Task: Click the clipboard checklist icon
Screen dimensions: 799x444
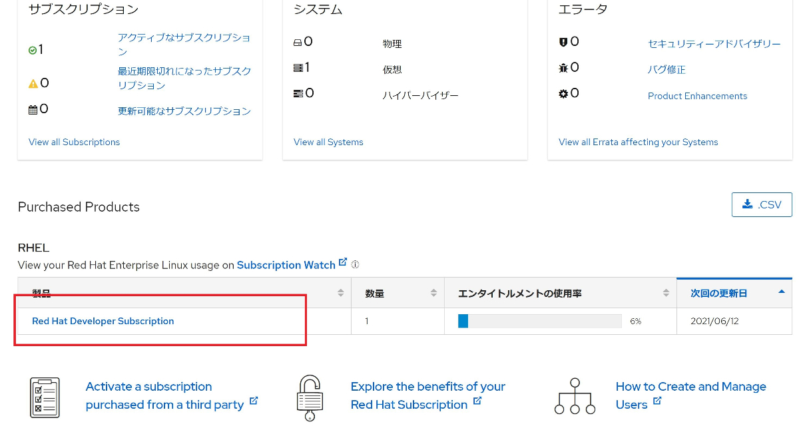Action: (x=45, y=397)
